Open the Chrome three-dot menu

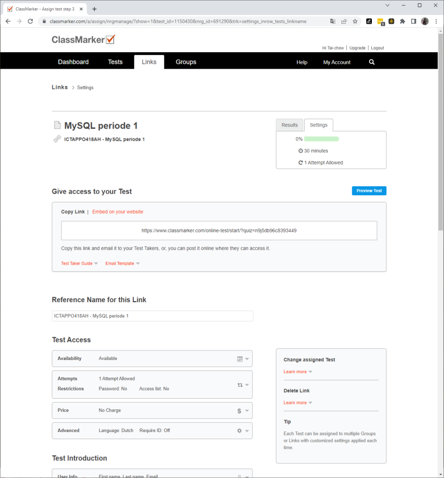(436, 21)
